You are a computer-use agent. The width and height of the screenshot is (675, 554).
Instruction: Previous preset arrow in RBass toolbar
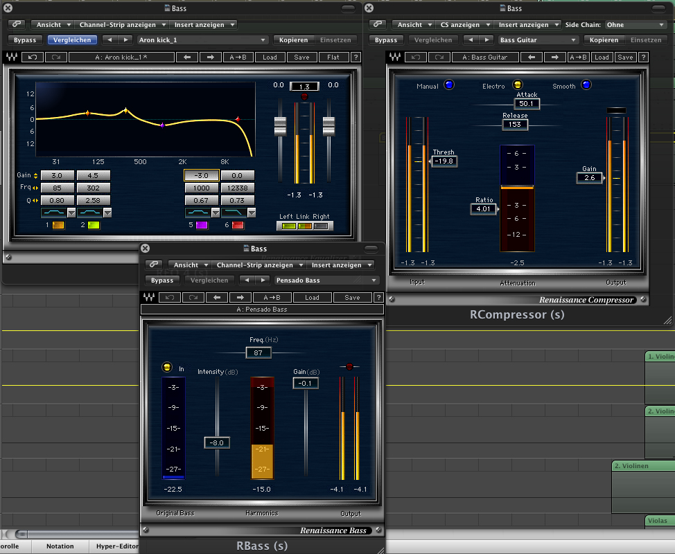pos(216,297)
